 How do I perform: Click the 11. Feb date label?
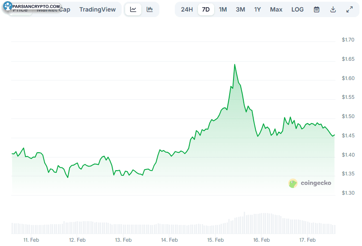tap(31, 240)
